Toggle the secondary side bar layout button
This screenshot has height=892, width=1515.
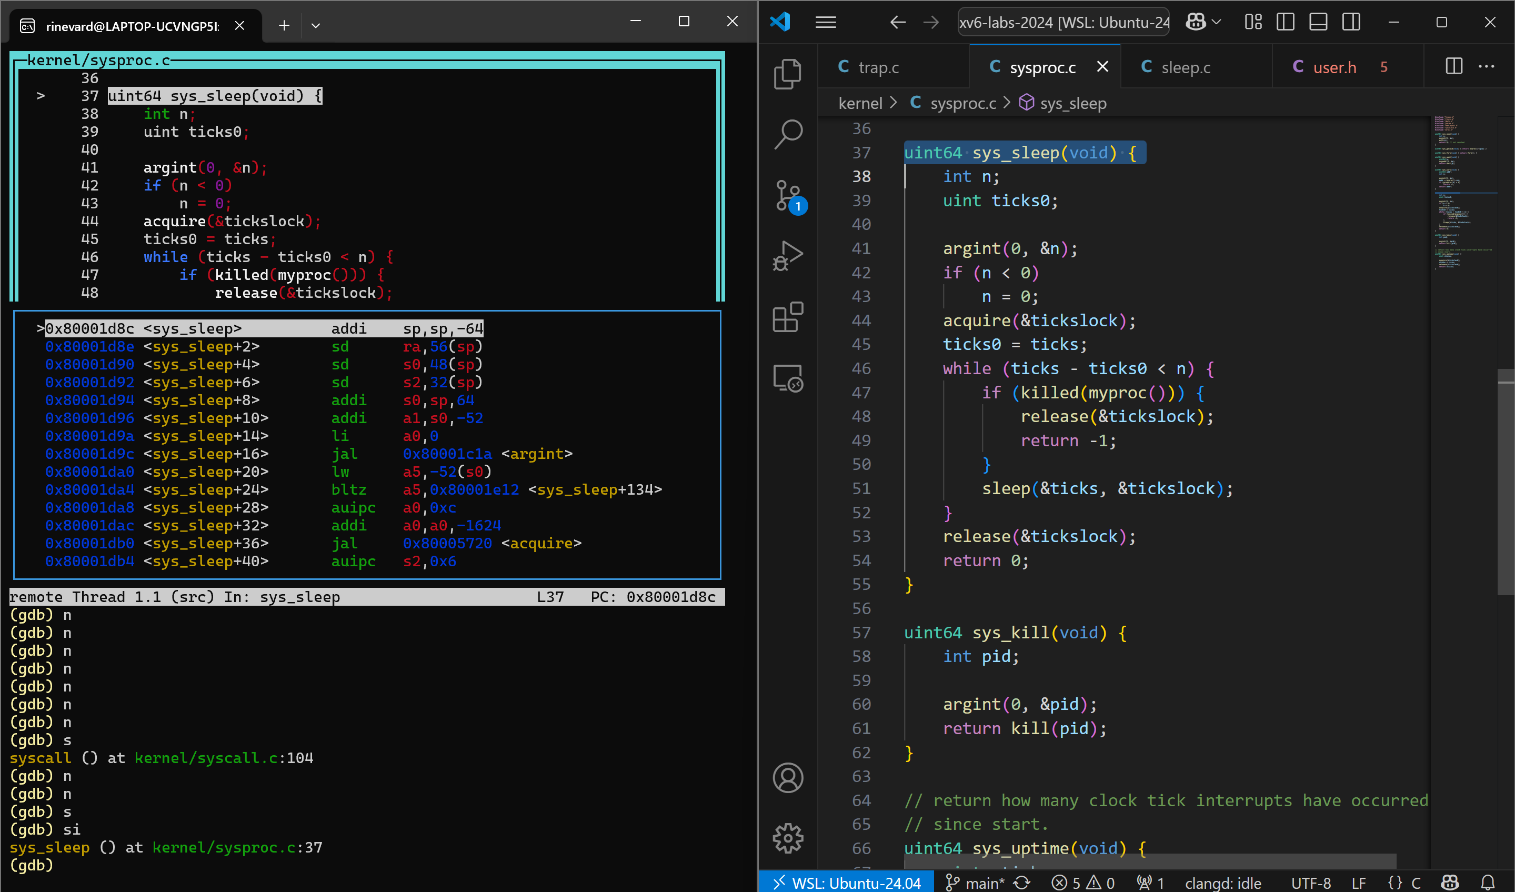1351,22
